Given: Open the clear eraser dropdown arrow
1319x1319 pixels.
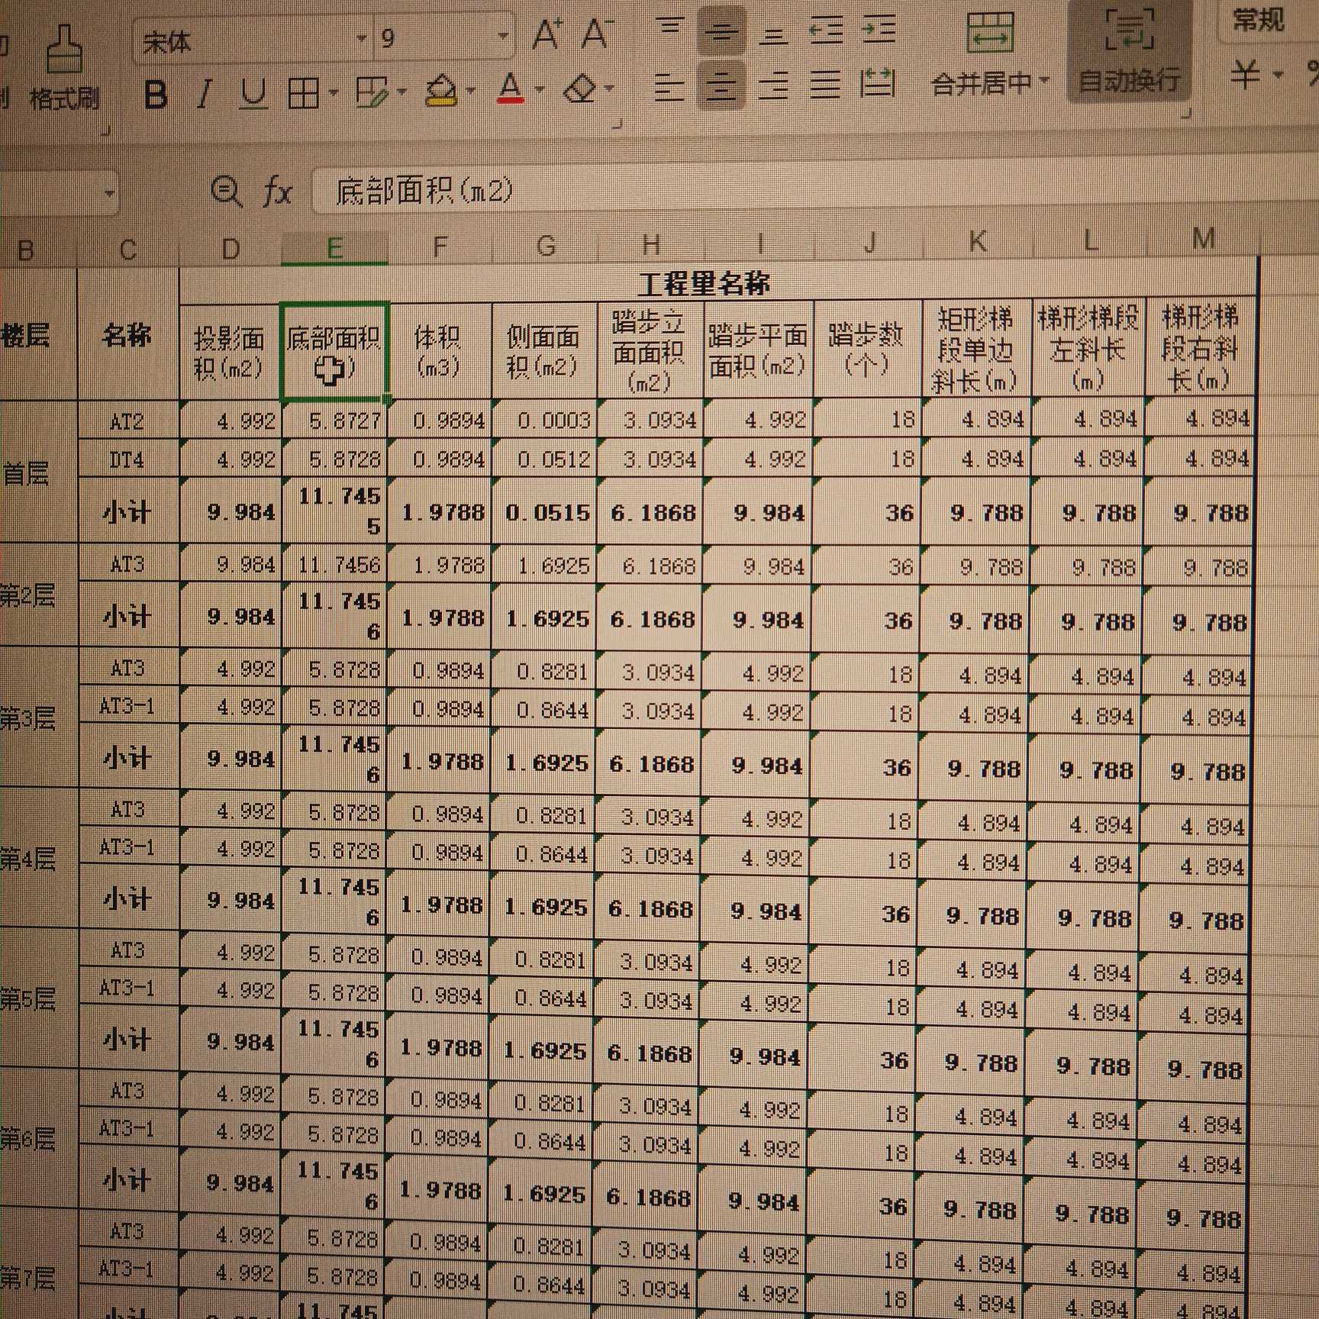Looking at the screenshot, I should (609, 89).
